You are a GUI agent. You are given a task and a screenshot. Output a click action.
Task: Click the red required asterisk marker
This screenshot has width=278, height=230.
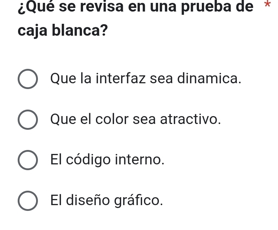click(268, 4)
